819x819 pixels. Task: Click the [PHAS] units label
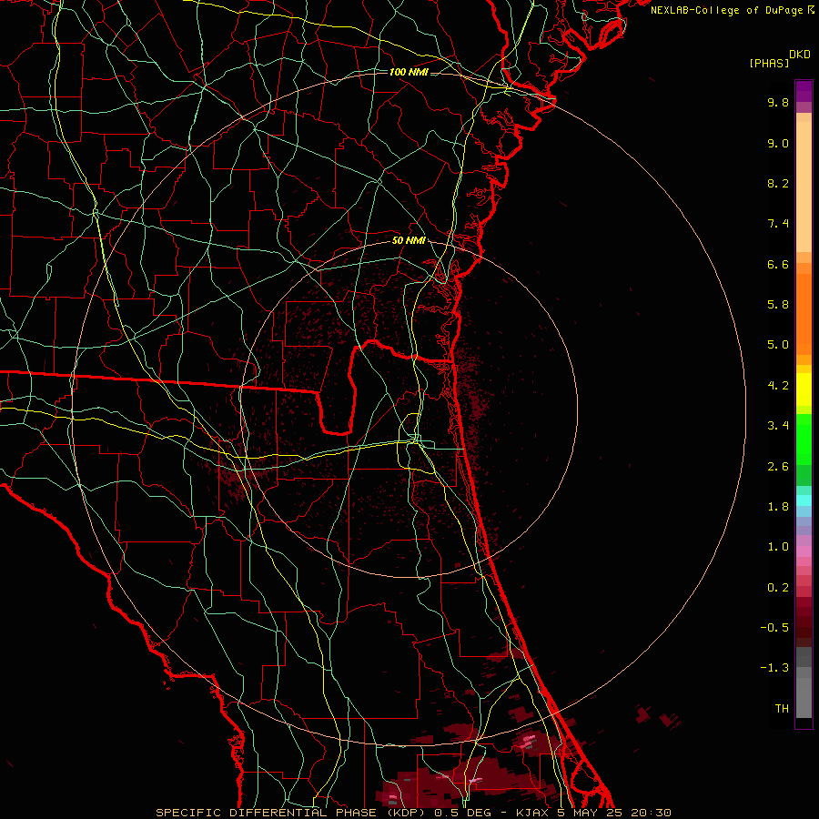[769, 63]
